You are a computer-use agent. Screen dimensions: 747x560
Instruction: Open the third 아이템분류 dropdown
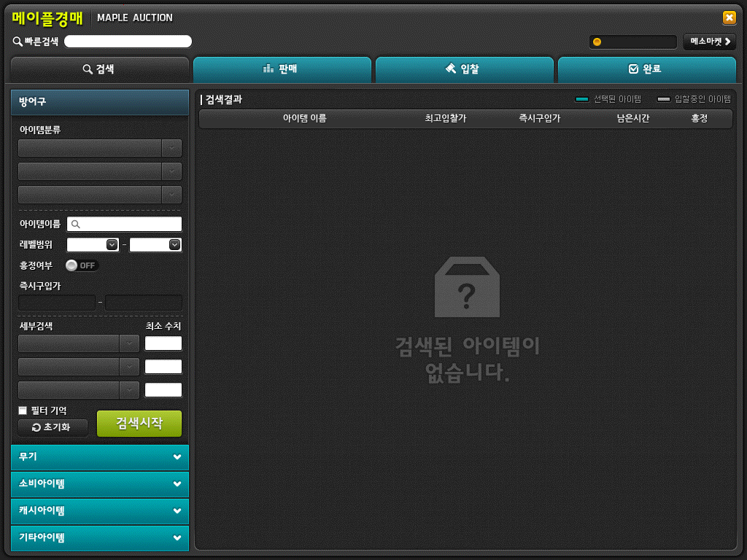[99, 194]
